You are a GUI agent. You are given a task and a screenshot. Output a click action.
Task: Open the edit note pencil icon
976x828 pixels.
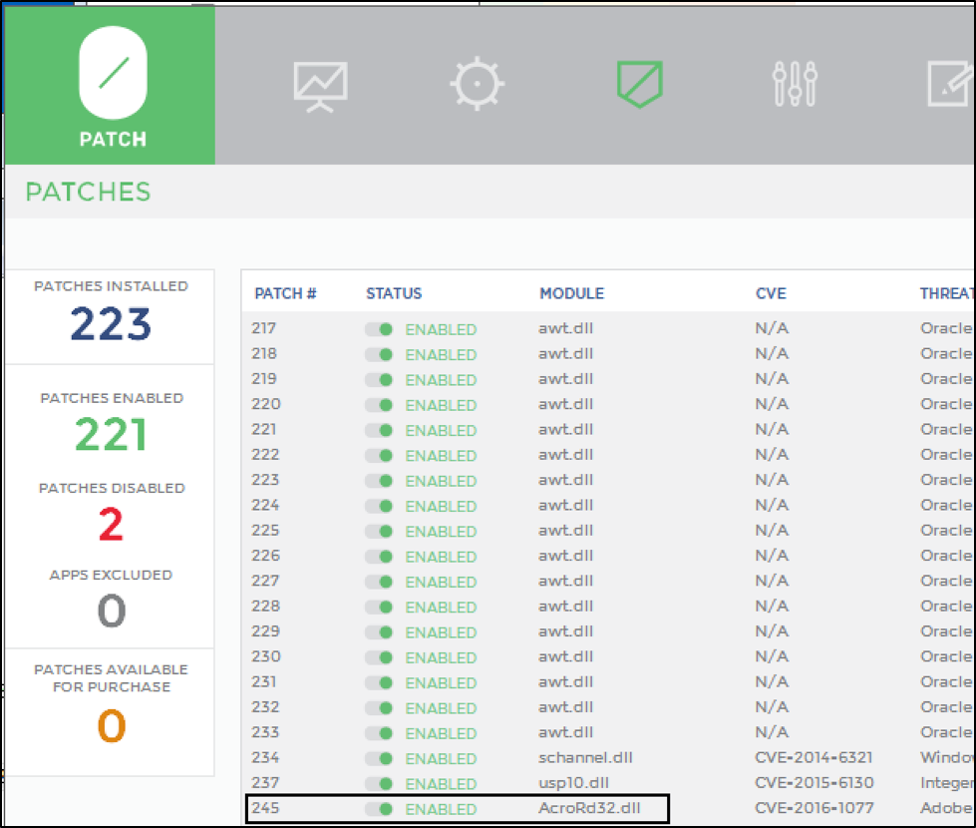point(949,84)
